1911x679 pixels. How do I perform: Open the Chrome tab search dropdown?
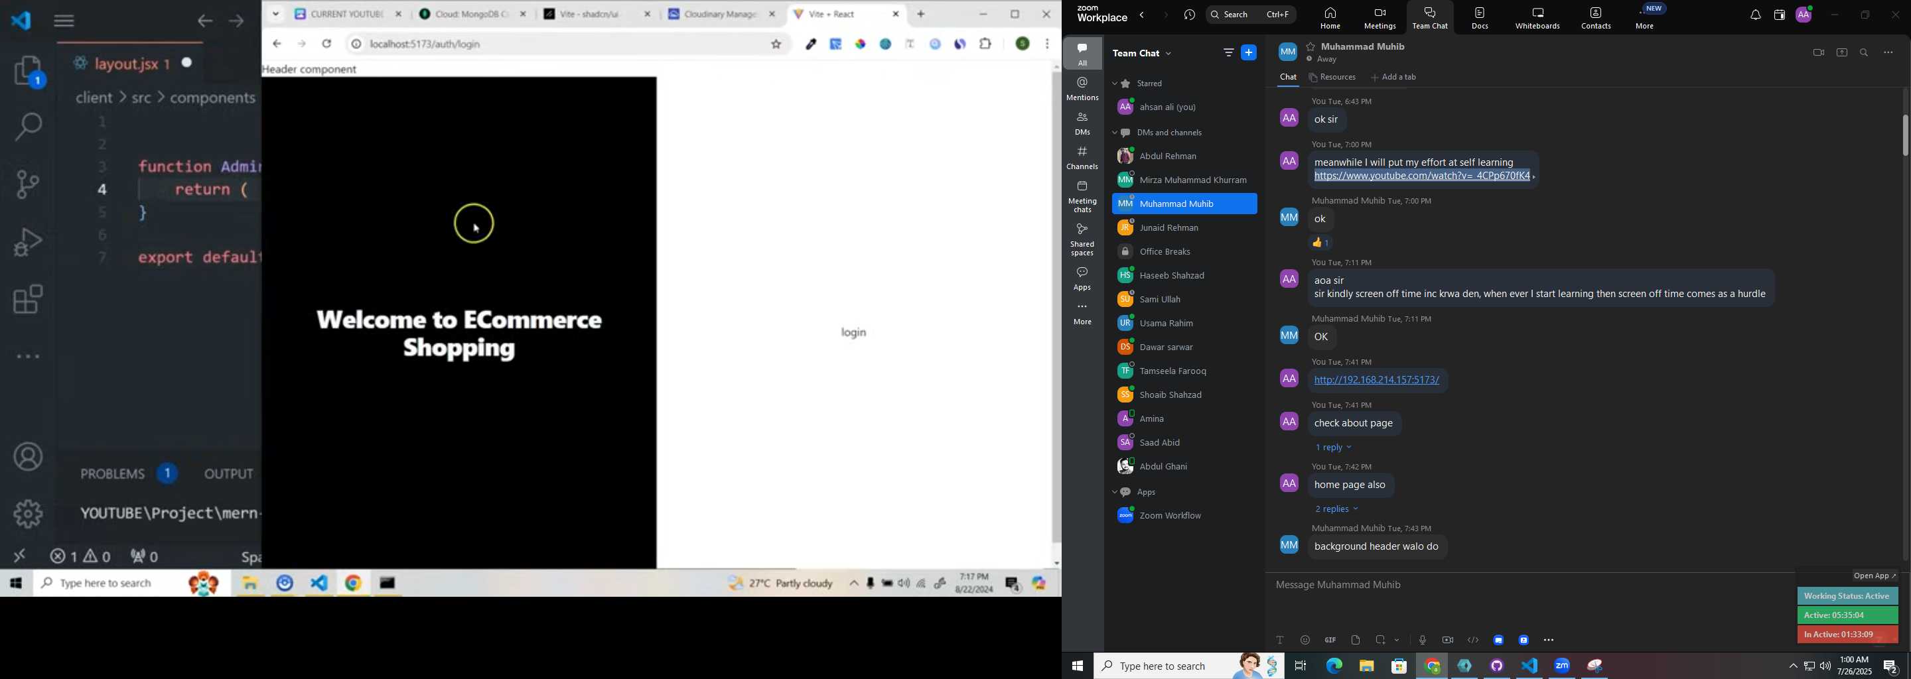click(275, 14)
